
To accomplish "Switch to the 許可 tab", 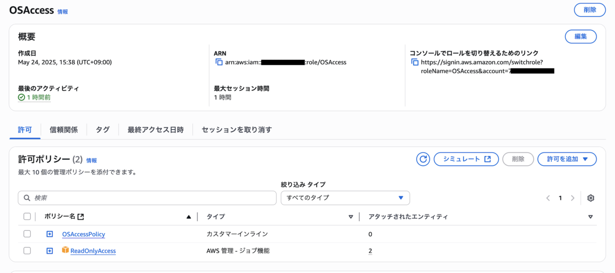I will [25, 129].
